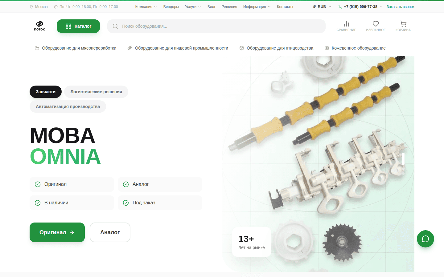
Task: Open Оборудование для пищевой промышленности link
Action: tap(181, 48)
